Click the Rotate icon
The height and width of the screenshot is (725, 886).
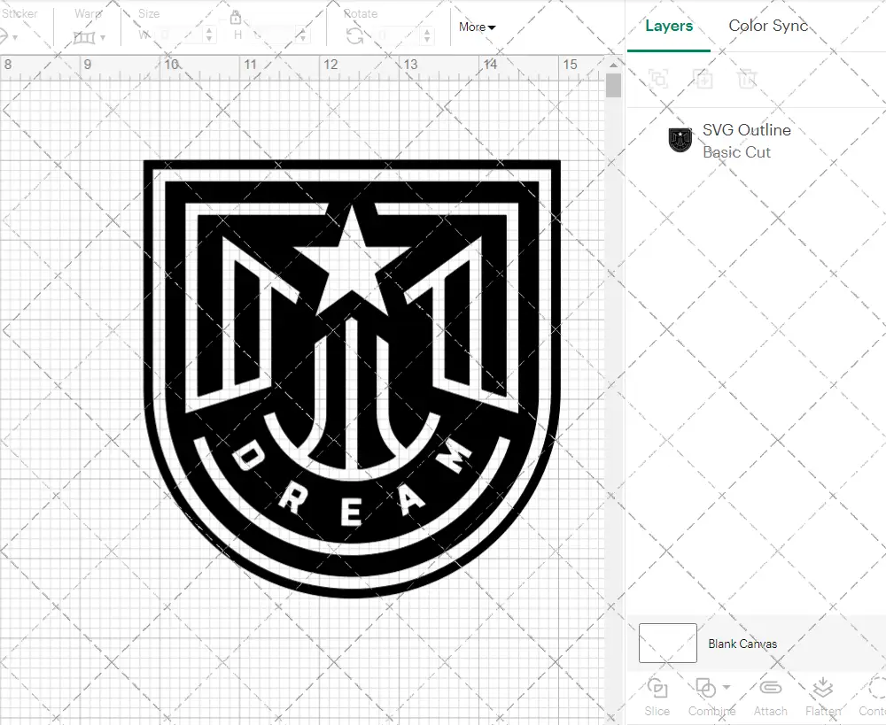(x=354, y=36)
